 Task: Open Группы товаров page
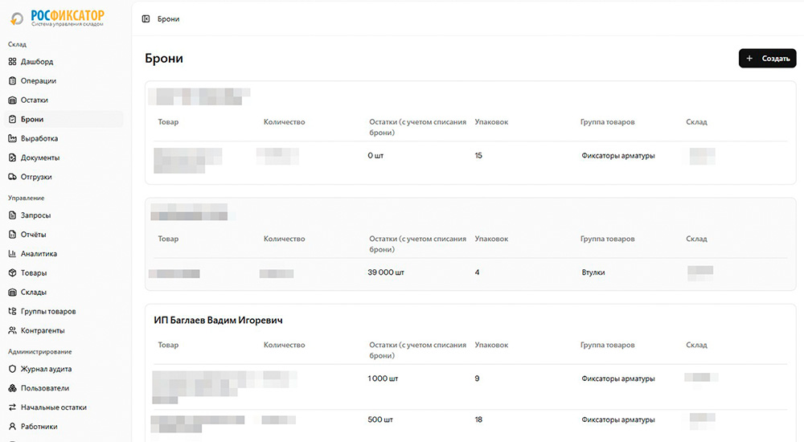click(x=64, y=311)
